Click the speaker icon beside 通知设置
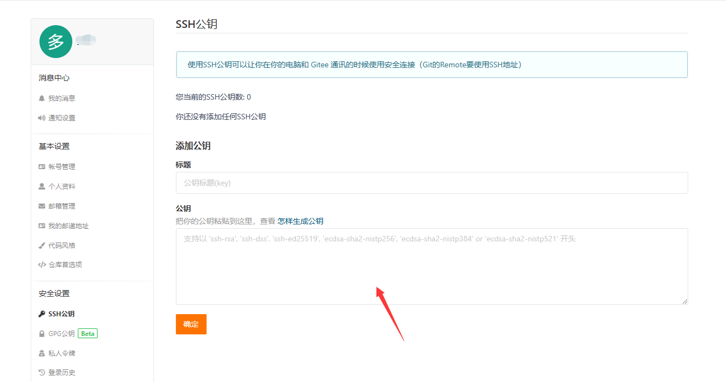 click(42, 118)
